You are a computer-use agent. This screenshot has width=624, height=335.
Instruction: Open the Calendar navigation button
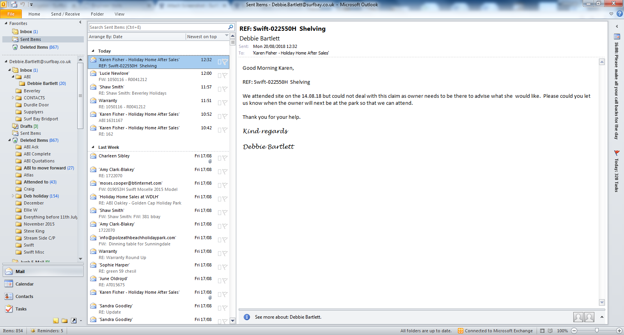[25, 284]
